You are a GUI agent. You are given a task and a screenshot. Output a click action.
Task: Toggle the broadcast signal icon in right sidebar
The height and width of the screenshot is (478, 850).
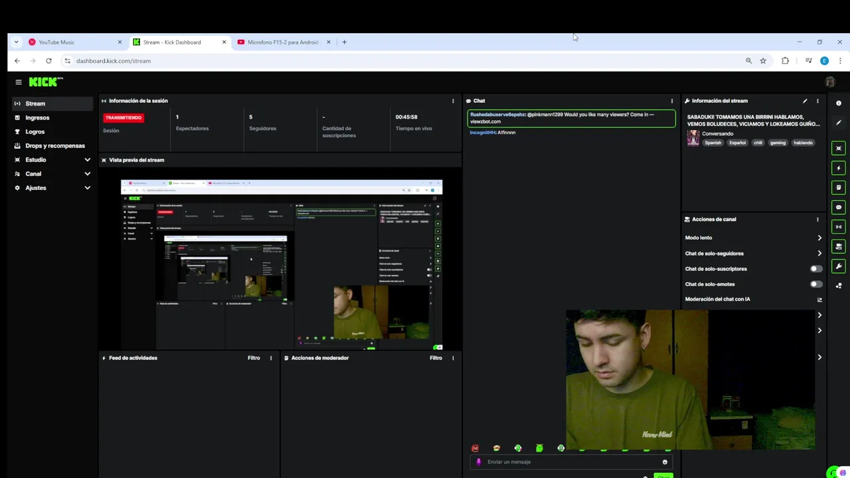pos(839,226)
